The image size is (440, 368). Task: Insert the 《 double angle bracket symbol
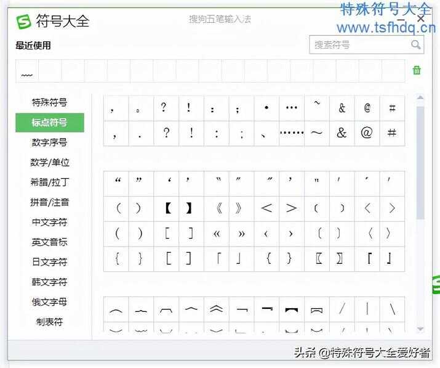[x=217, y=208]
